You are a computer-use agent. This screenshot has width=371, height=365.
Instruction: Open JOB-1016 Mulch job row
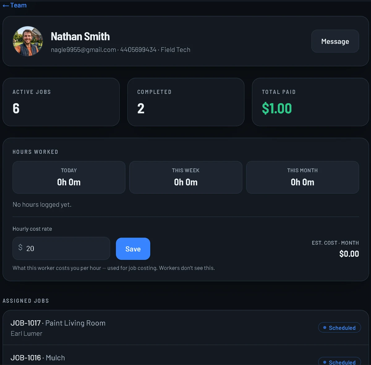[186, 355]
